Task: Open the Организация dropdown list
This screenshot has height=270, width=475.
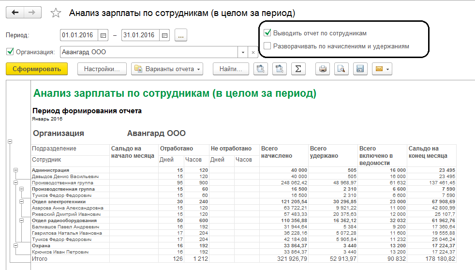Action: 243,52
